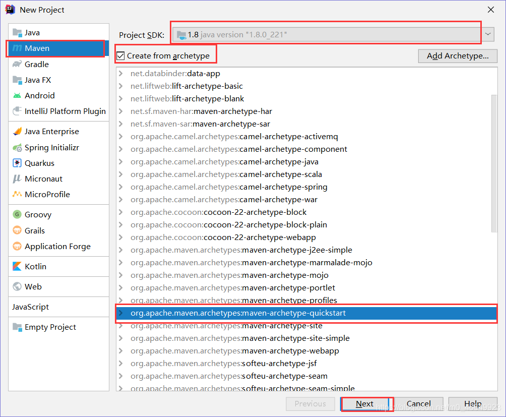Viewport: 506px width, 417px height.
Task: Expand the lift-archetype-basic node
Action: tap(121, 86)
